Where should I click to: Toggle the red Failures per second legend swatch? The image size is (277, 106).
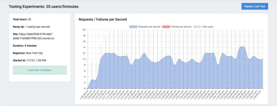click(x=166, y=27)
